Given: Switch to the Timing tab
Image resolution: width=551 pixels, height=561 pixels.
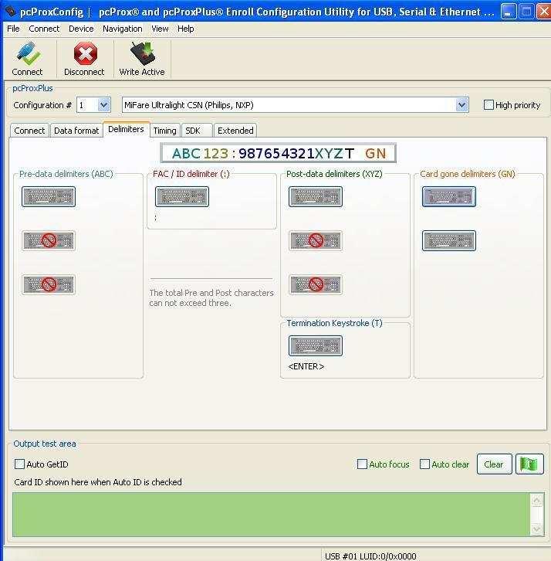Looking at the screenshot, I should click(164, 131).
